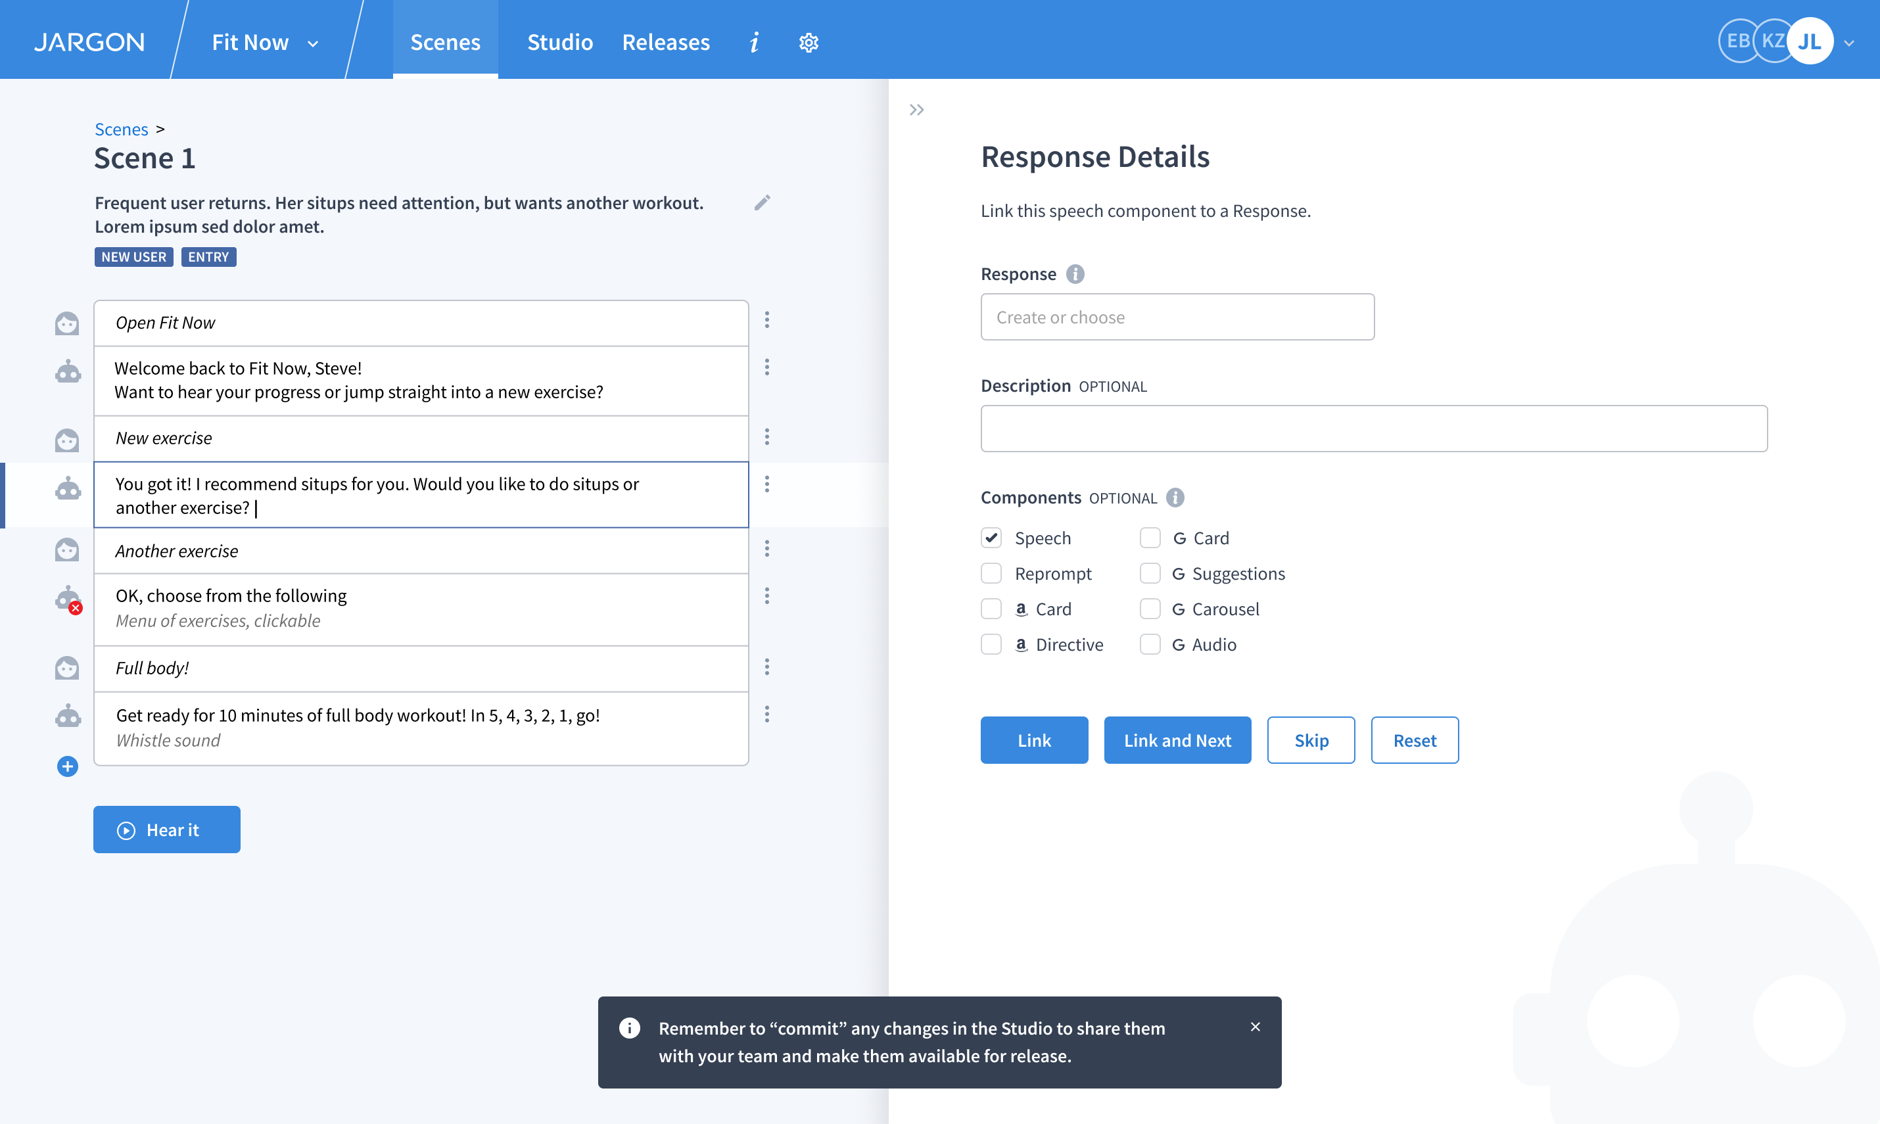This screenshot has height=1124, width=1880.
Task: Expand the Fit Now project dropdown
Action: (312, 43)
